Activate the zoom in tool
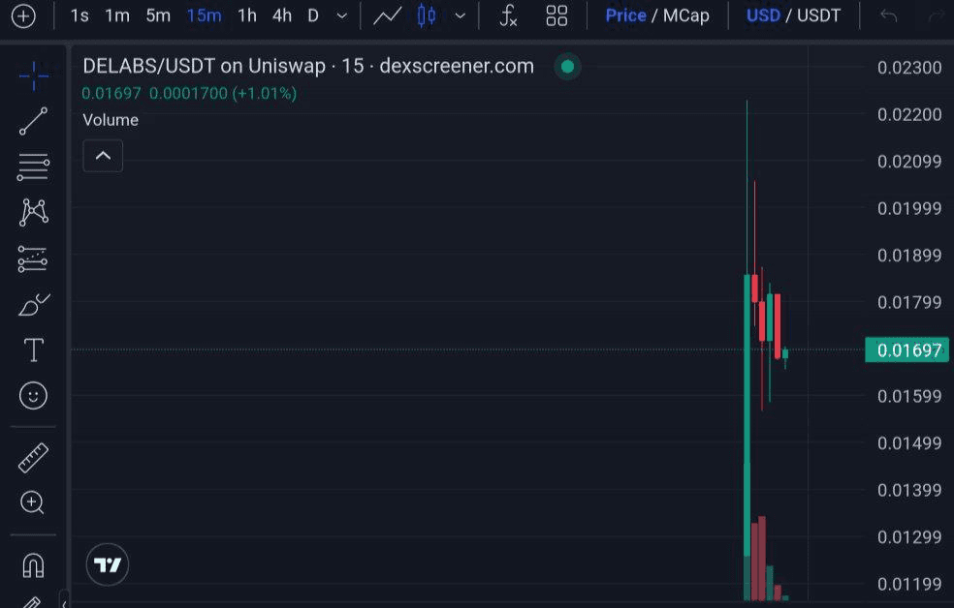 (x=32, y=502)
